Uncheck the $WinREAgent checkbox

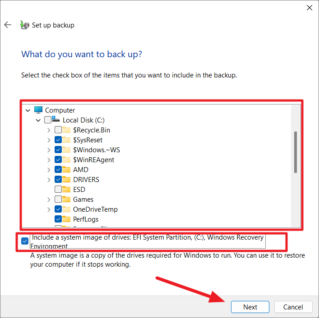[58, 159]
